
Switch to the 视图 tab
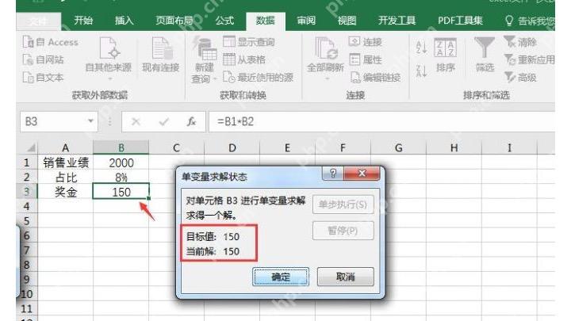pos(347,21)
